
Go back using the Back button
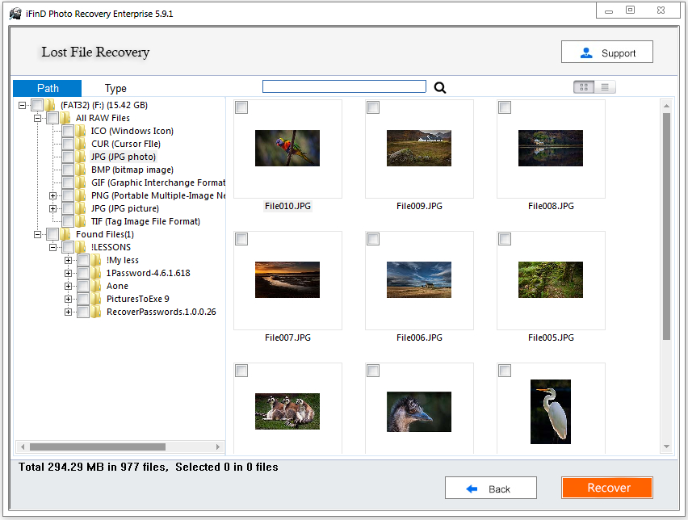coord(490,487)
